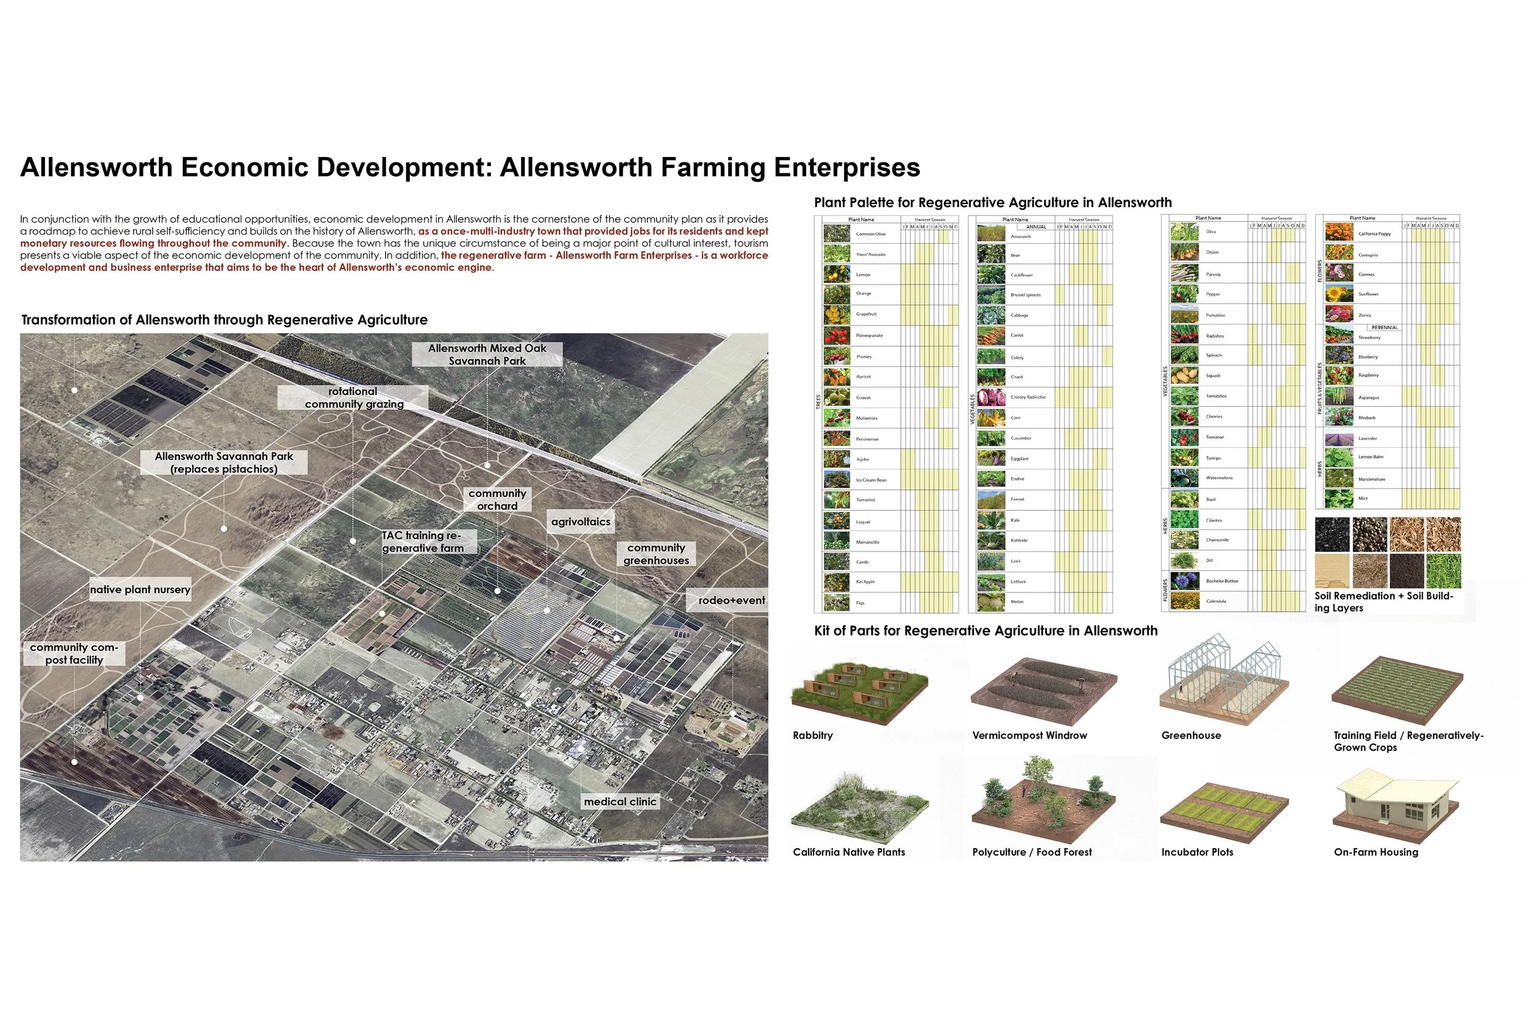Click the 'Tomatillos' plant name

pyautogui.click(x=1216, y=396)
